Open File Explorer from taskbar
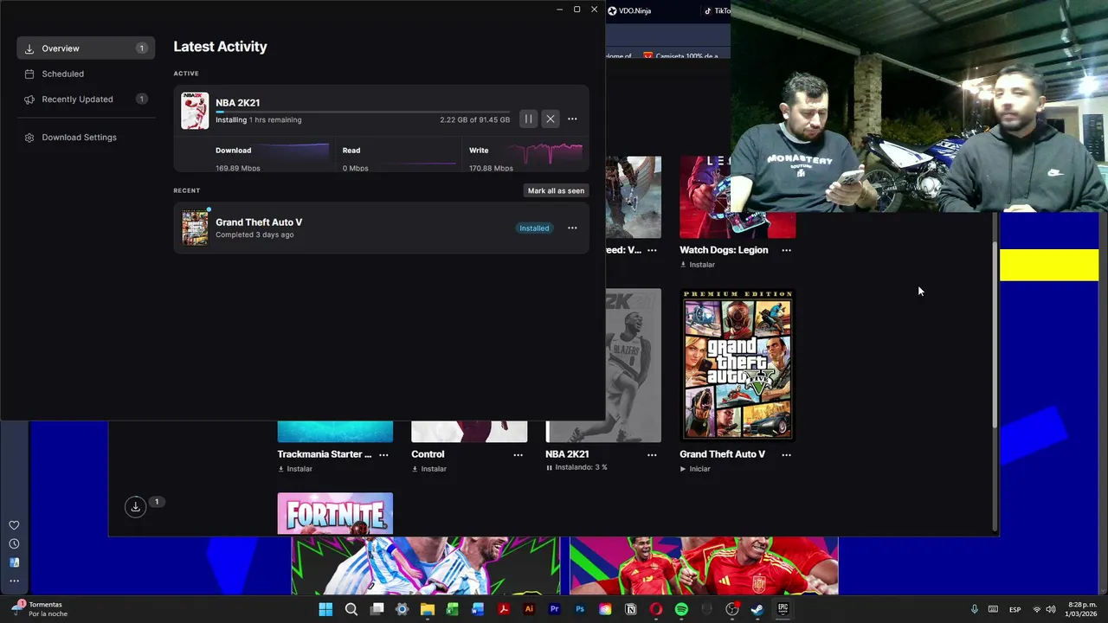This screenshot has width=1108, height=623. [x=428, y=609]
